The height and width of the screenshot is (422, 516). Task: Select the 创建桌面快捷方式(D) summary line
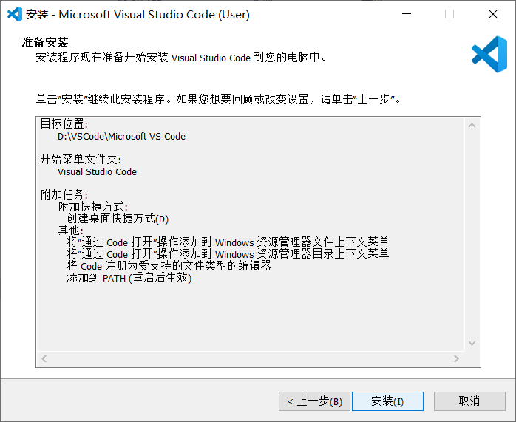[x=118, y=219]
